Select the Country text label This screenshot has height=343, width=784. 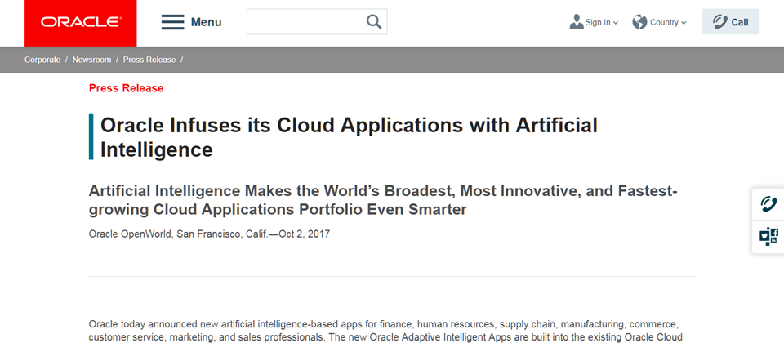(664, 23)
